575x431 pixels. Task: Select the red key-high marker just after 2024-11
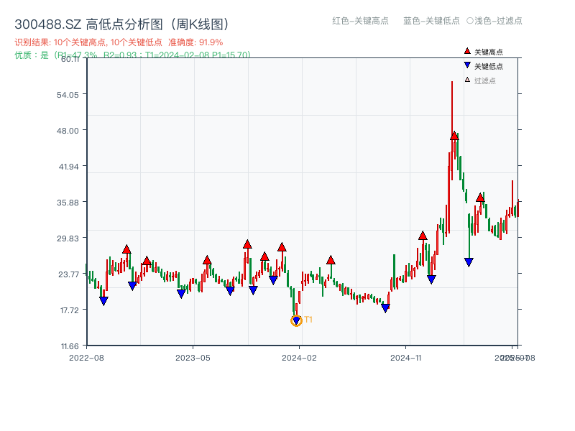click(x=423, y=236)
